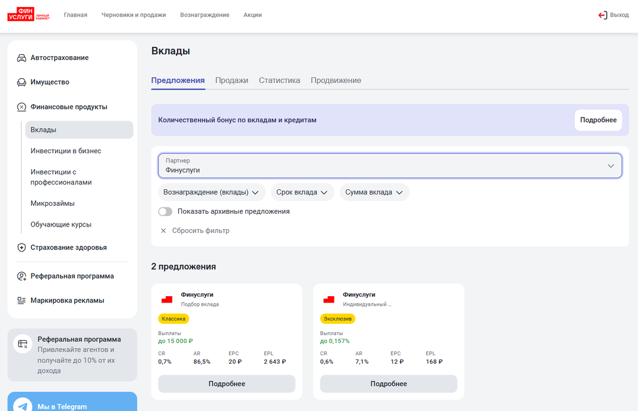Toggle Показать архивные предложения switch
This screenshot has width=638, height=411.
(165, 212)
